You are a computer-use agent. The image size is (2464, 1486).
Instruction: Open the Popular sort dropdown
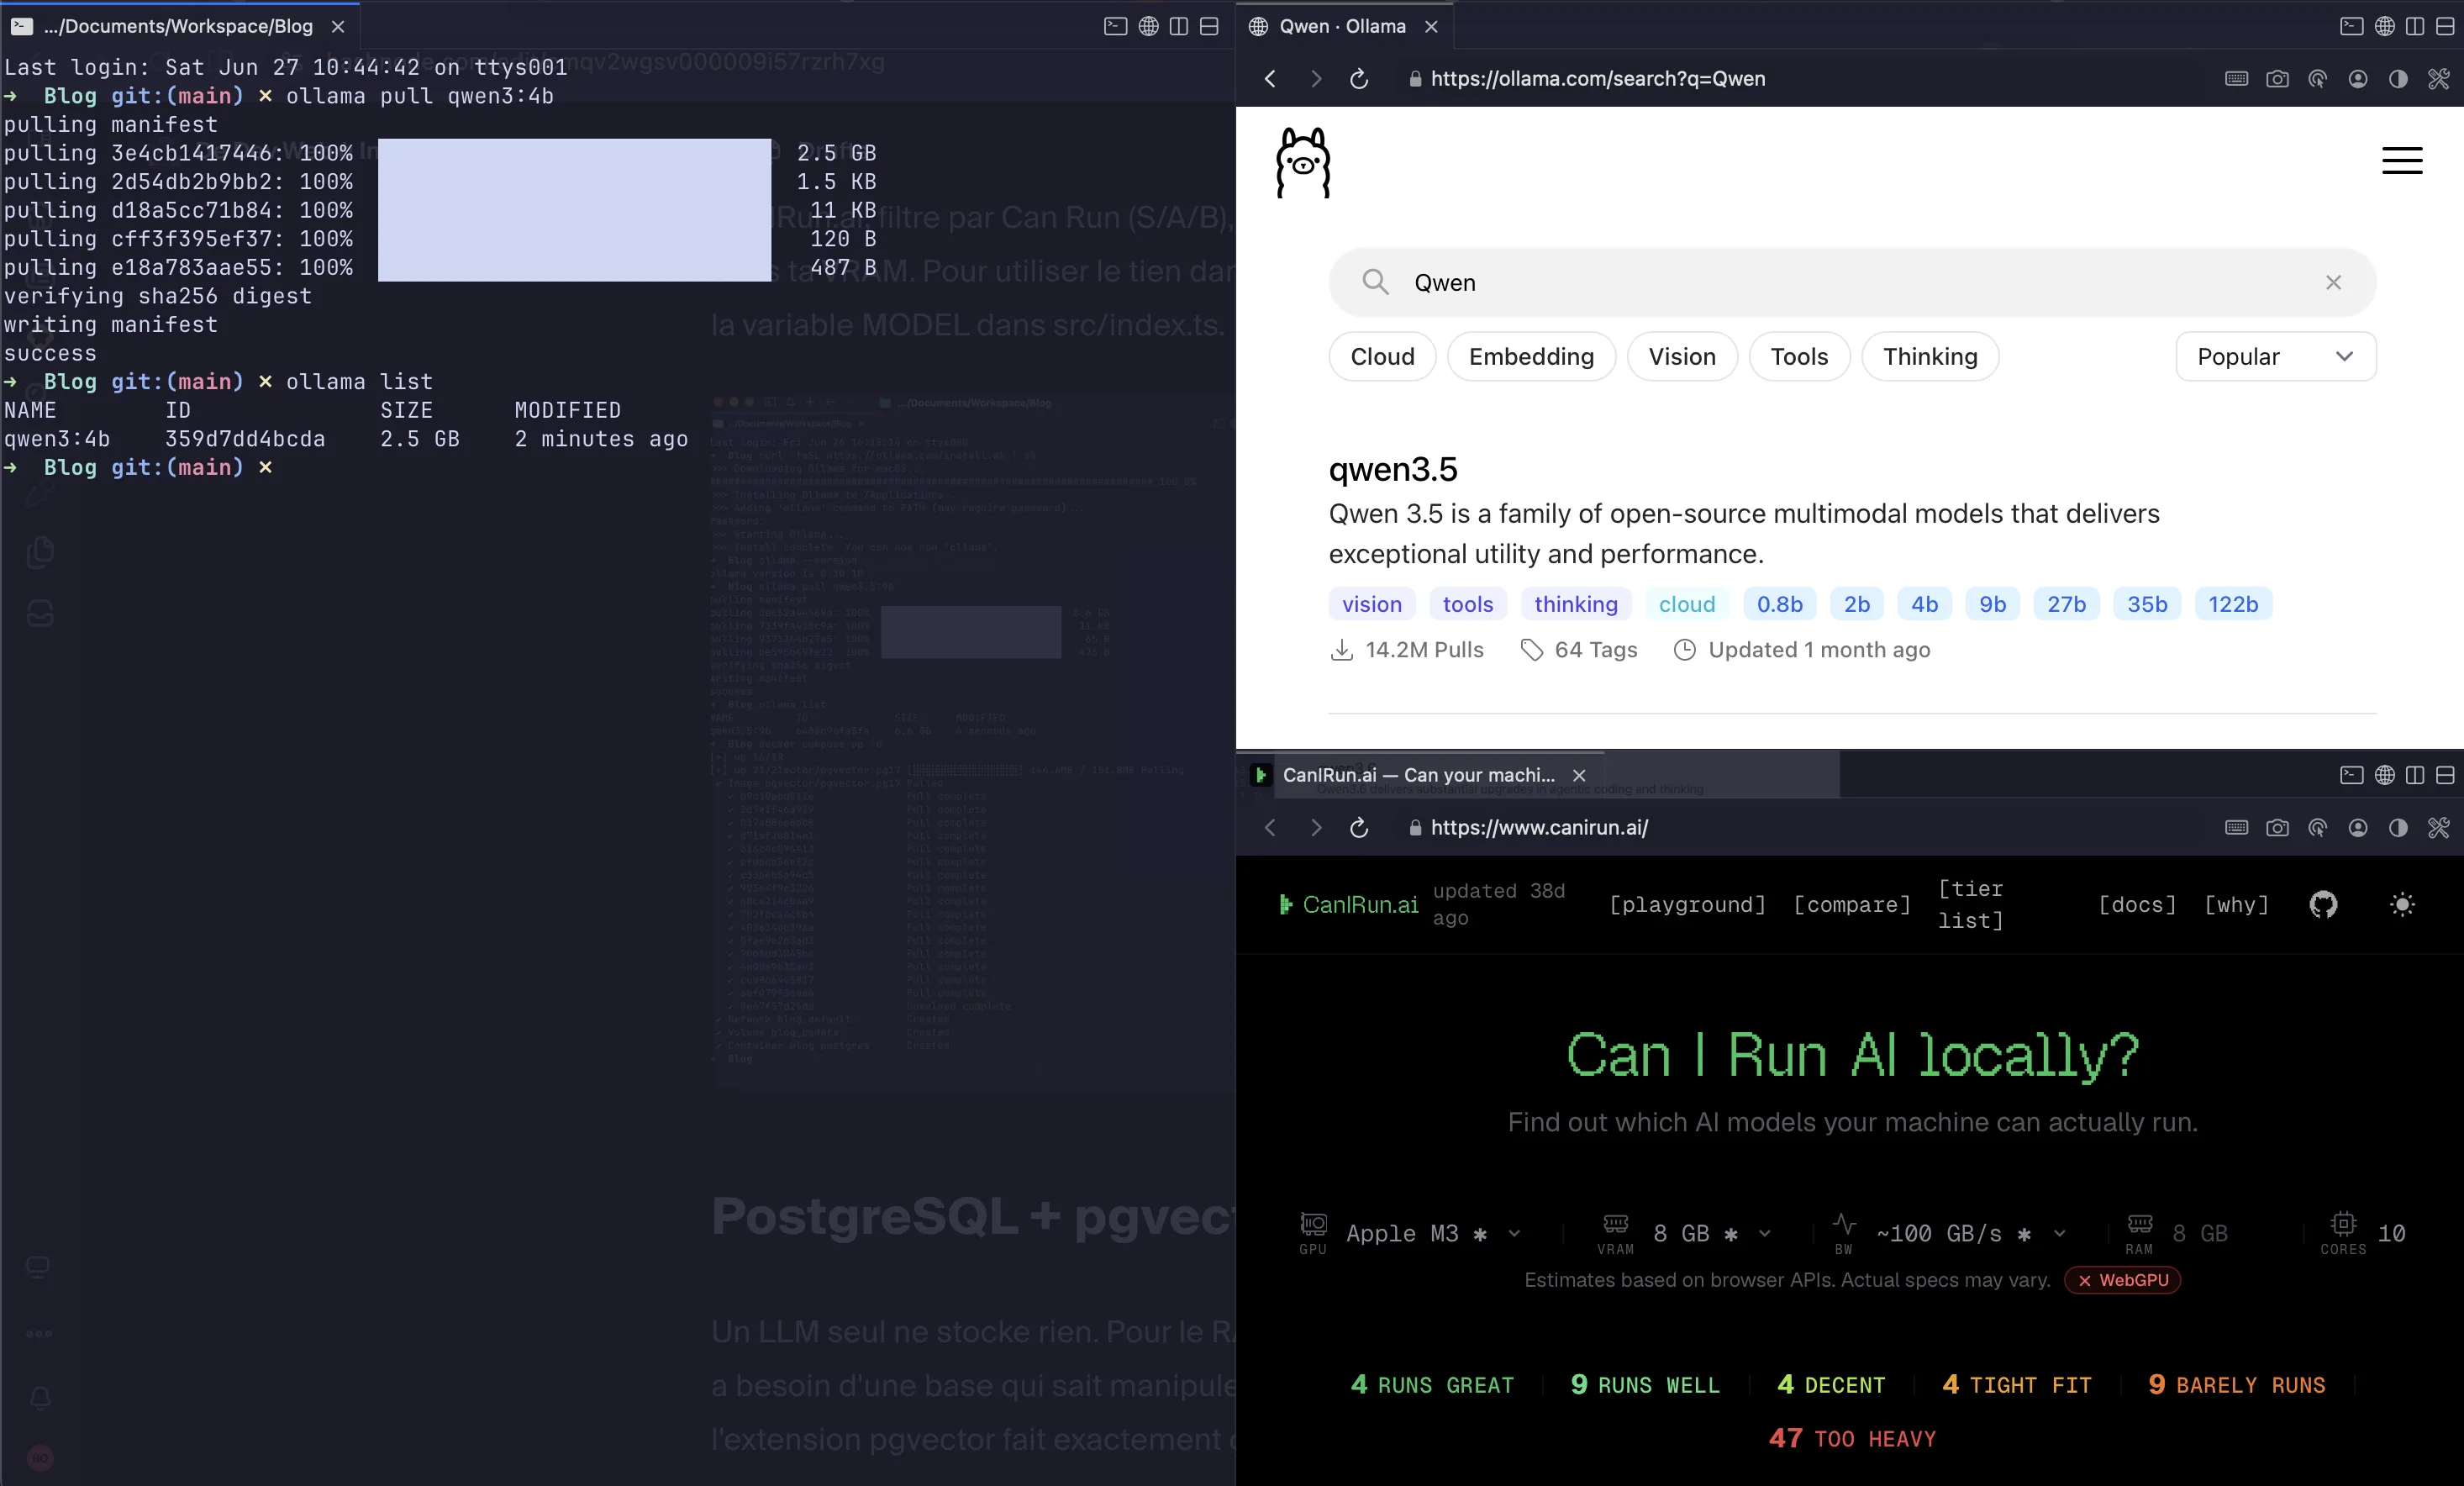[x=2275, y=356]
